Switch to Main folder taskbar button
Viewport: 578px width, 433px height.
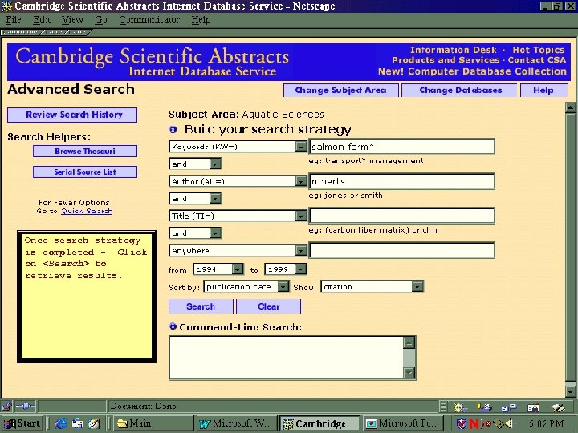(x=153, y=423)
